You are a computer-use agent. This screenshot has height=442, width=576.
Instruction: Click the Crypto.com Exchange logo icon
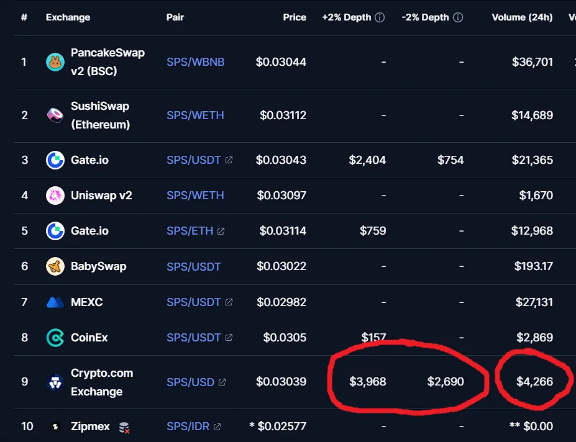coord(55,382)
